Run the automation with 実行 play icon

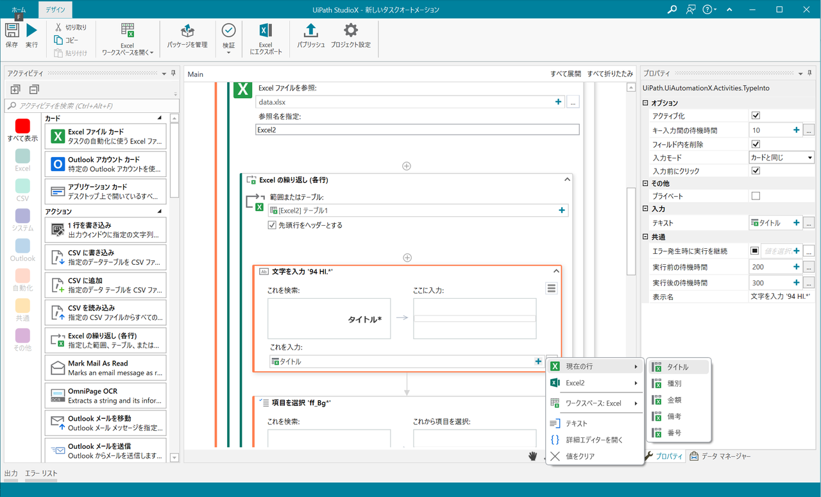pos(31,31)
